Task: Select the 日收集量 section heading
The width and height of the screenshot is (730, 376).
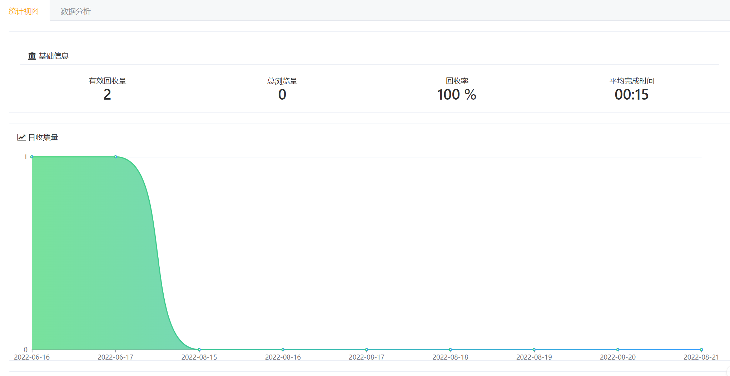Action: coord(43,137)
